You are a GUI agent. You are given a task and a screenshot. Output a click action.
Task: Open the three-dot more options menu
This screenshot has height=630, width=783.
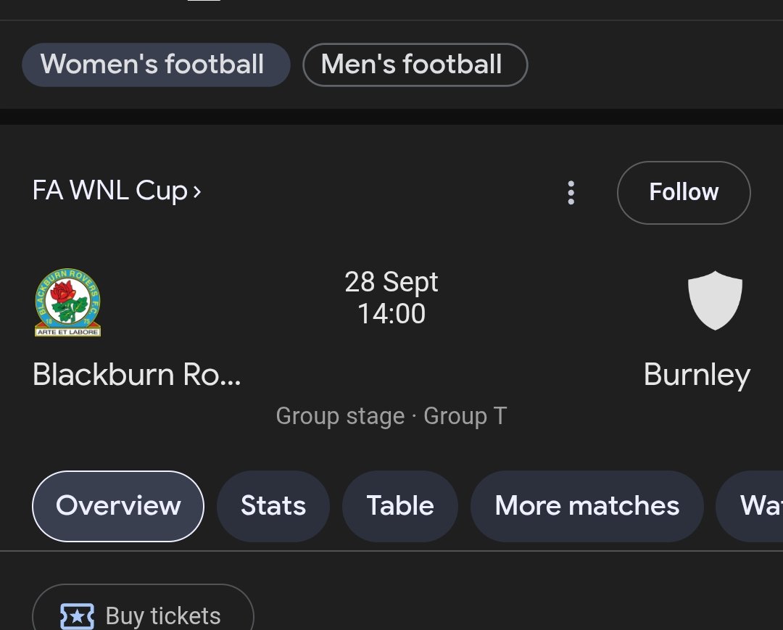coord(571,192)
